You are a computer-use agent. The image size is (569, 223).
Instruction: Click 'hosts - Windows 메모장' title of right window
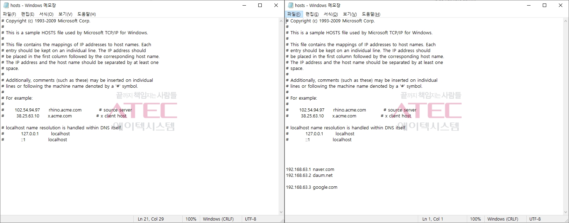click(x=317, y=5)
